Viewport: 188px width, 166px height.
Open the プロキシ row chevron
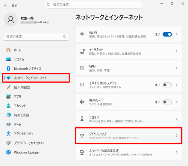(177, 119)
